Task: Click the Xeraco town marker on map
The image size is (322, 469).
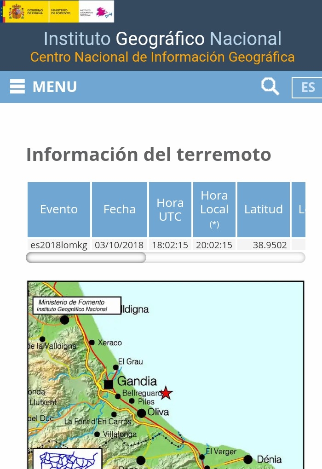Action: pos(92,343)
